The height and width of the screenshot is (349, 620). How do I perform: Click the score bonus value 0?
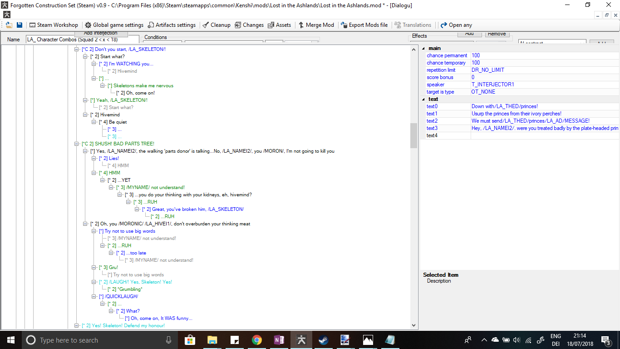pyautogui.click(x=545, y=77)
